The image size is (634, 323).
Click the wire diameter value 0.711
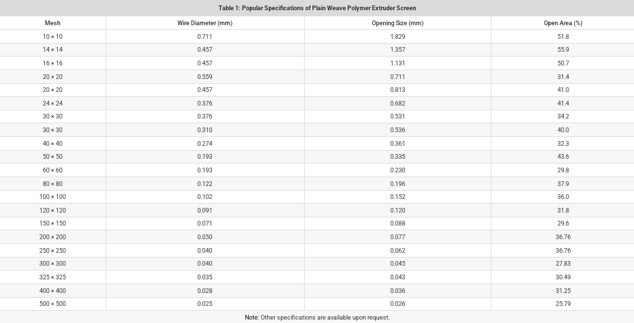205,36
